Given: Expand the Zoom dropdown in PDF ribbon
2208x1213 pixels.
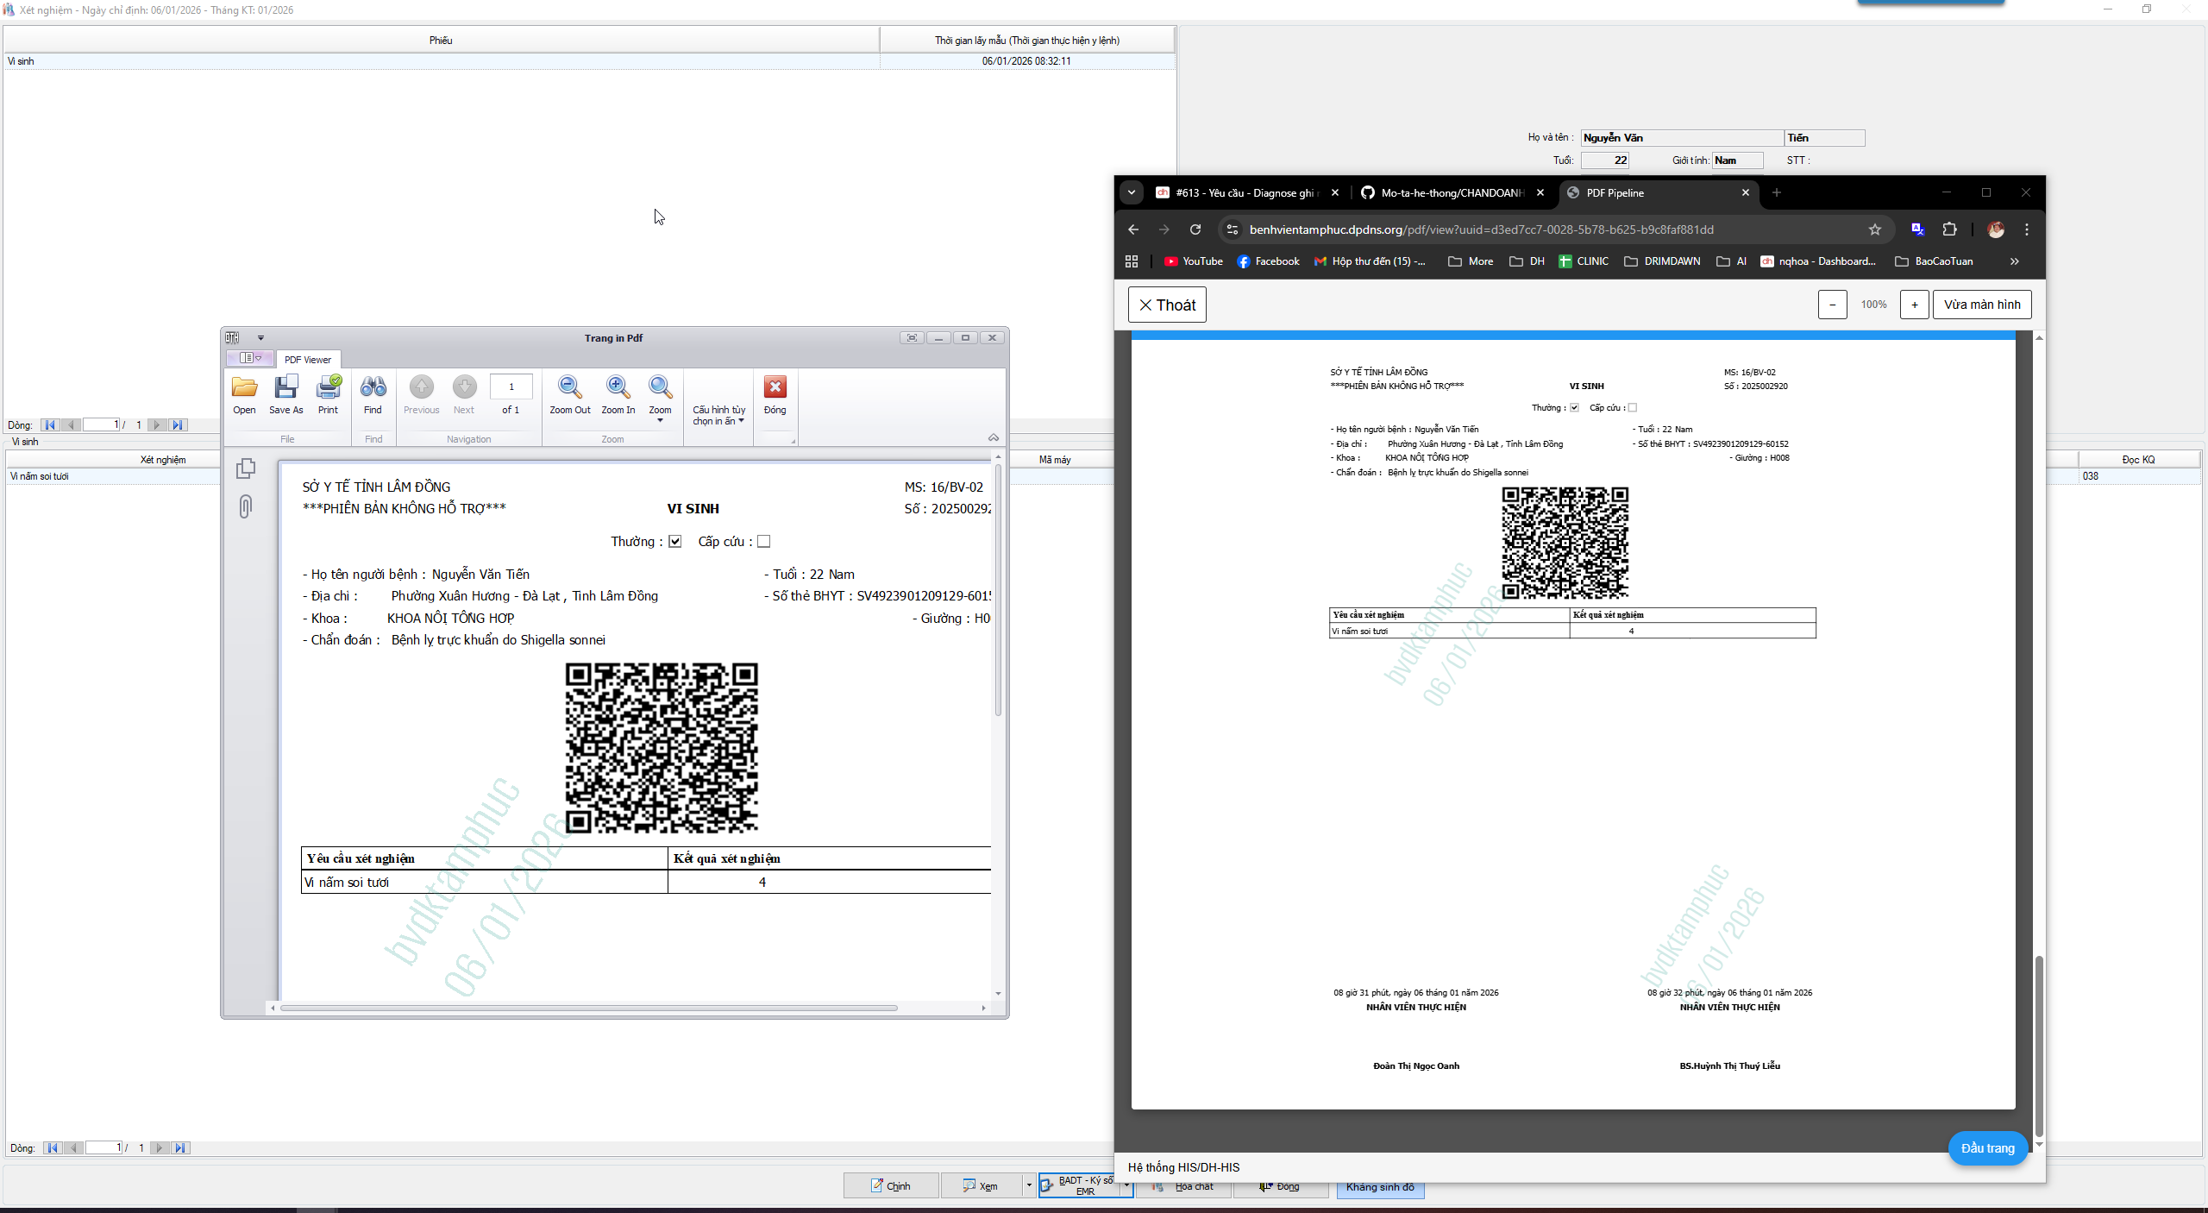Looking at the screenshot, I should pos(660,420).
